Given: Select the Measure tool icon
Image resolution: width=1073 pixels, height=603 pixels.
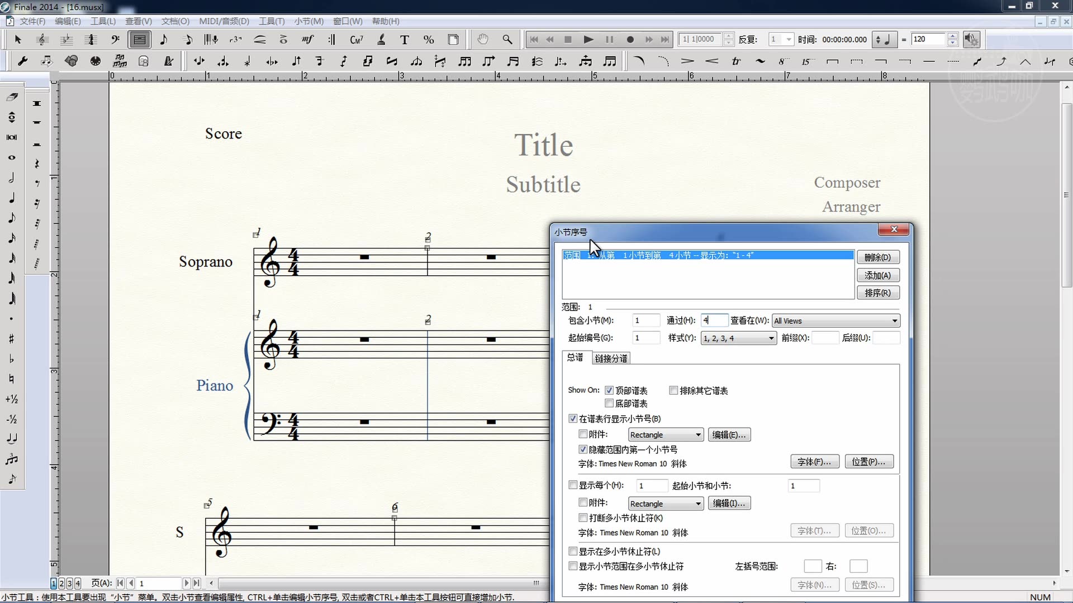Looking at the screenshot, I should click(x=139, y=40).
